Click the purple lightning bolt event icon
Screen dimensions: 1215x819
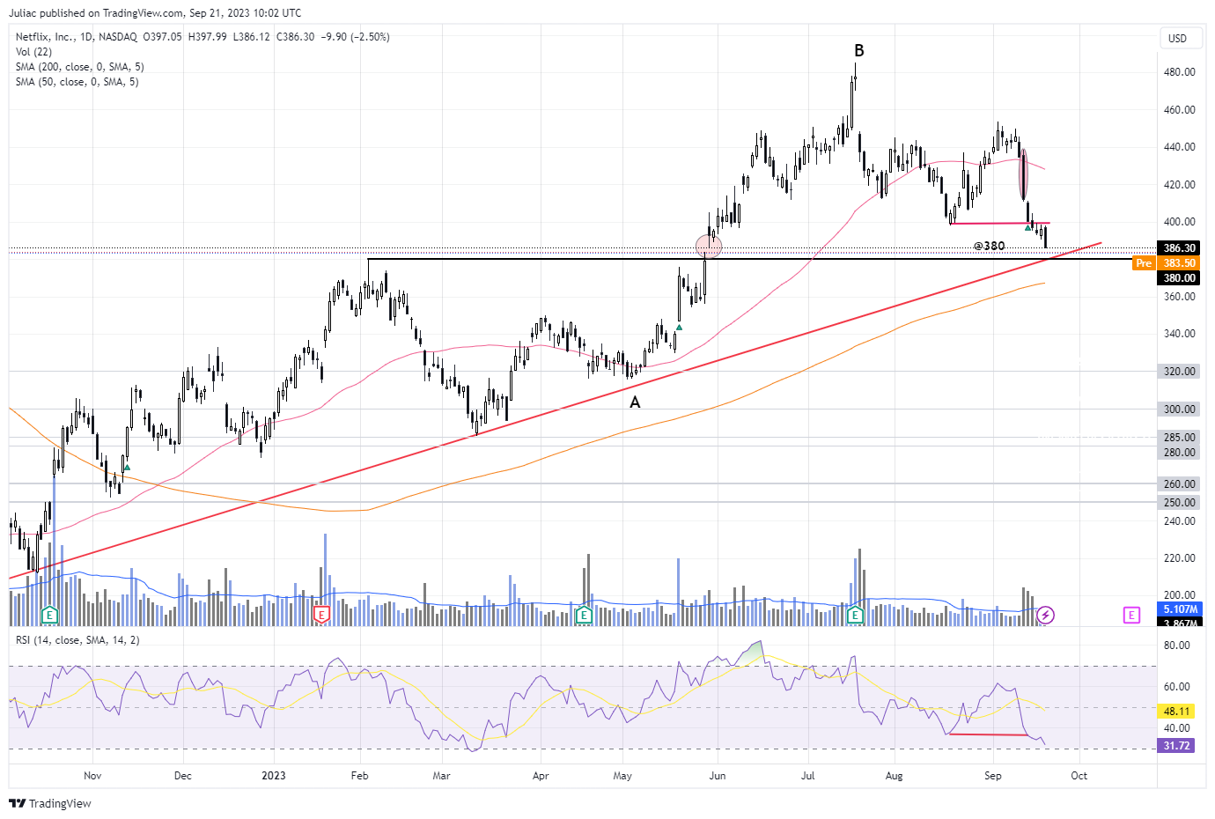1045,615
